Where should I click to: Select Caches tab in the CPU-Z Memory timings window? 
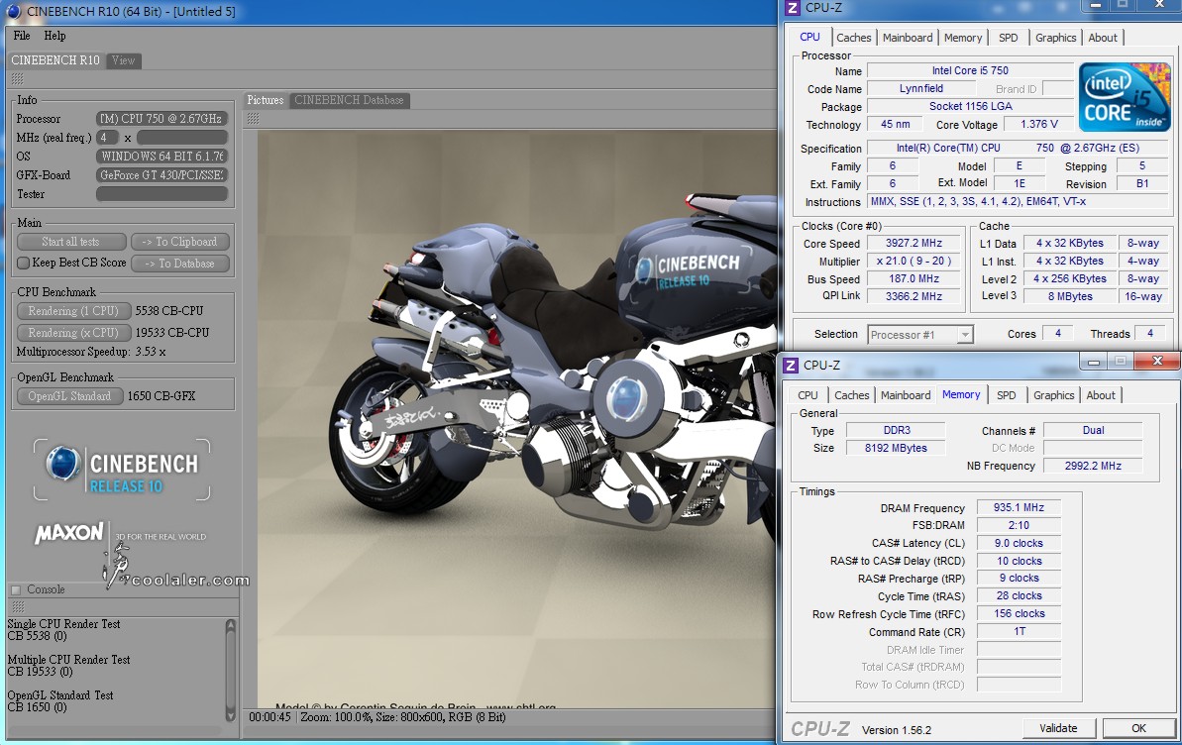pyautogui.click(x=852, y=395)
